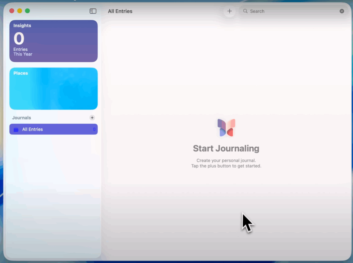Close the Journal window with red button

tap(12, 11)
